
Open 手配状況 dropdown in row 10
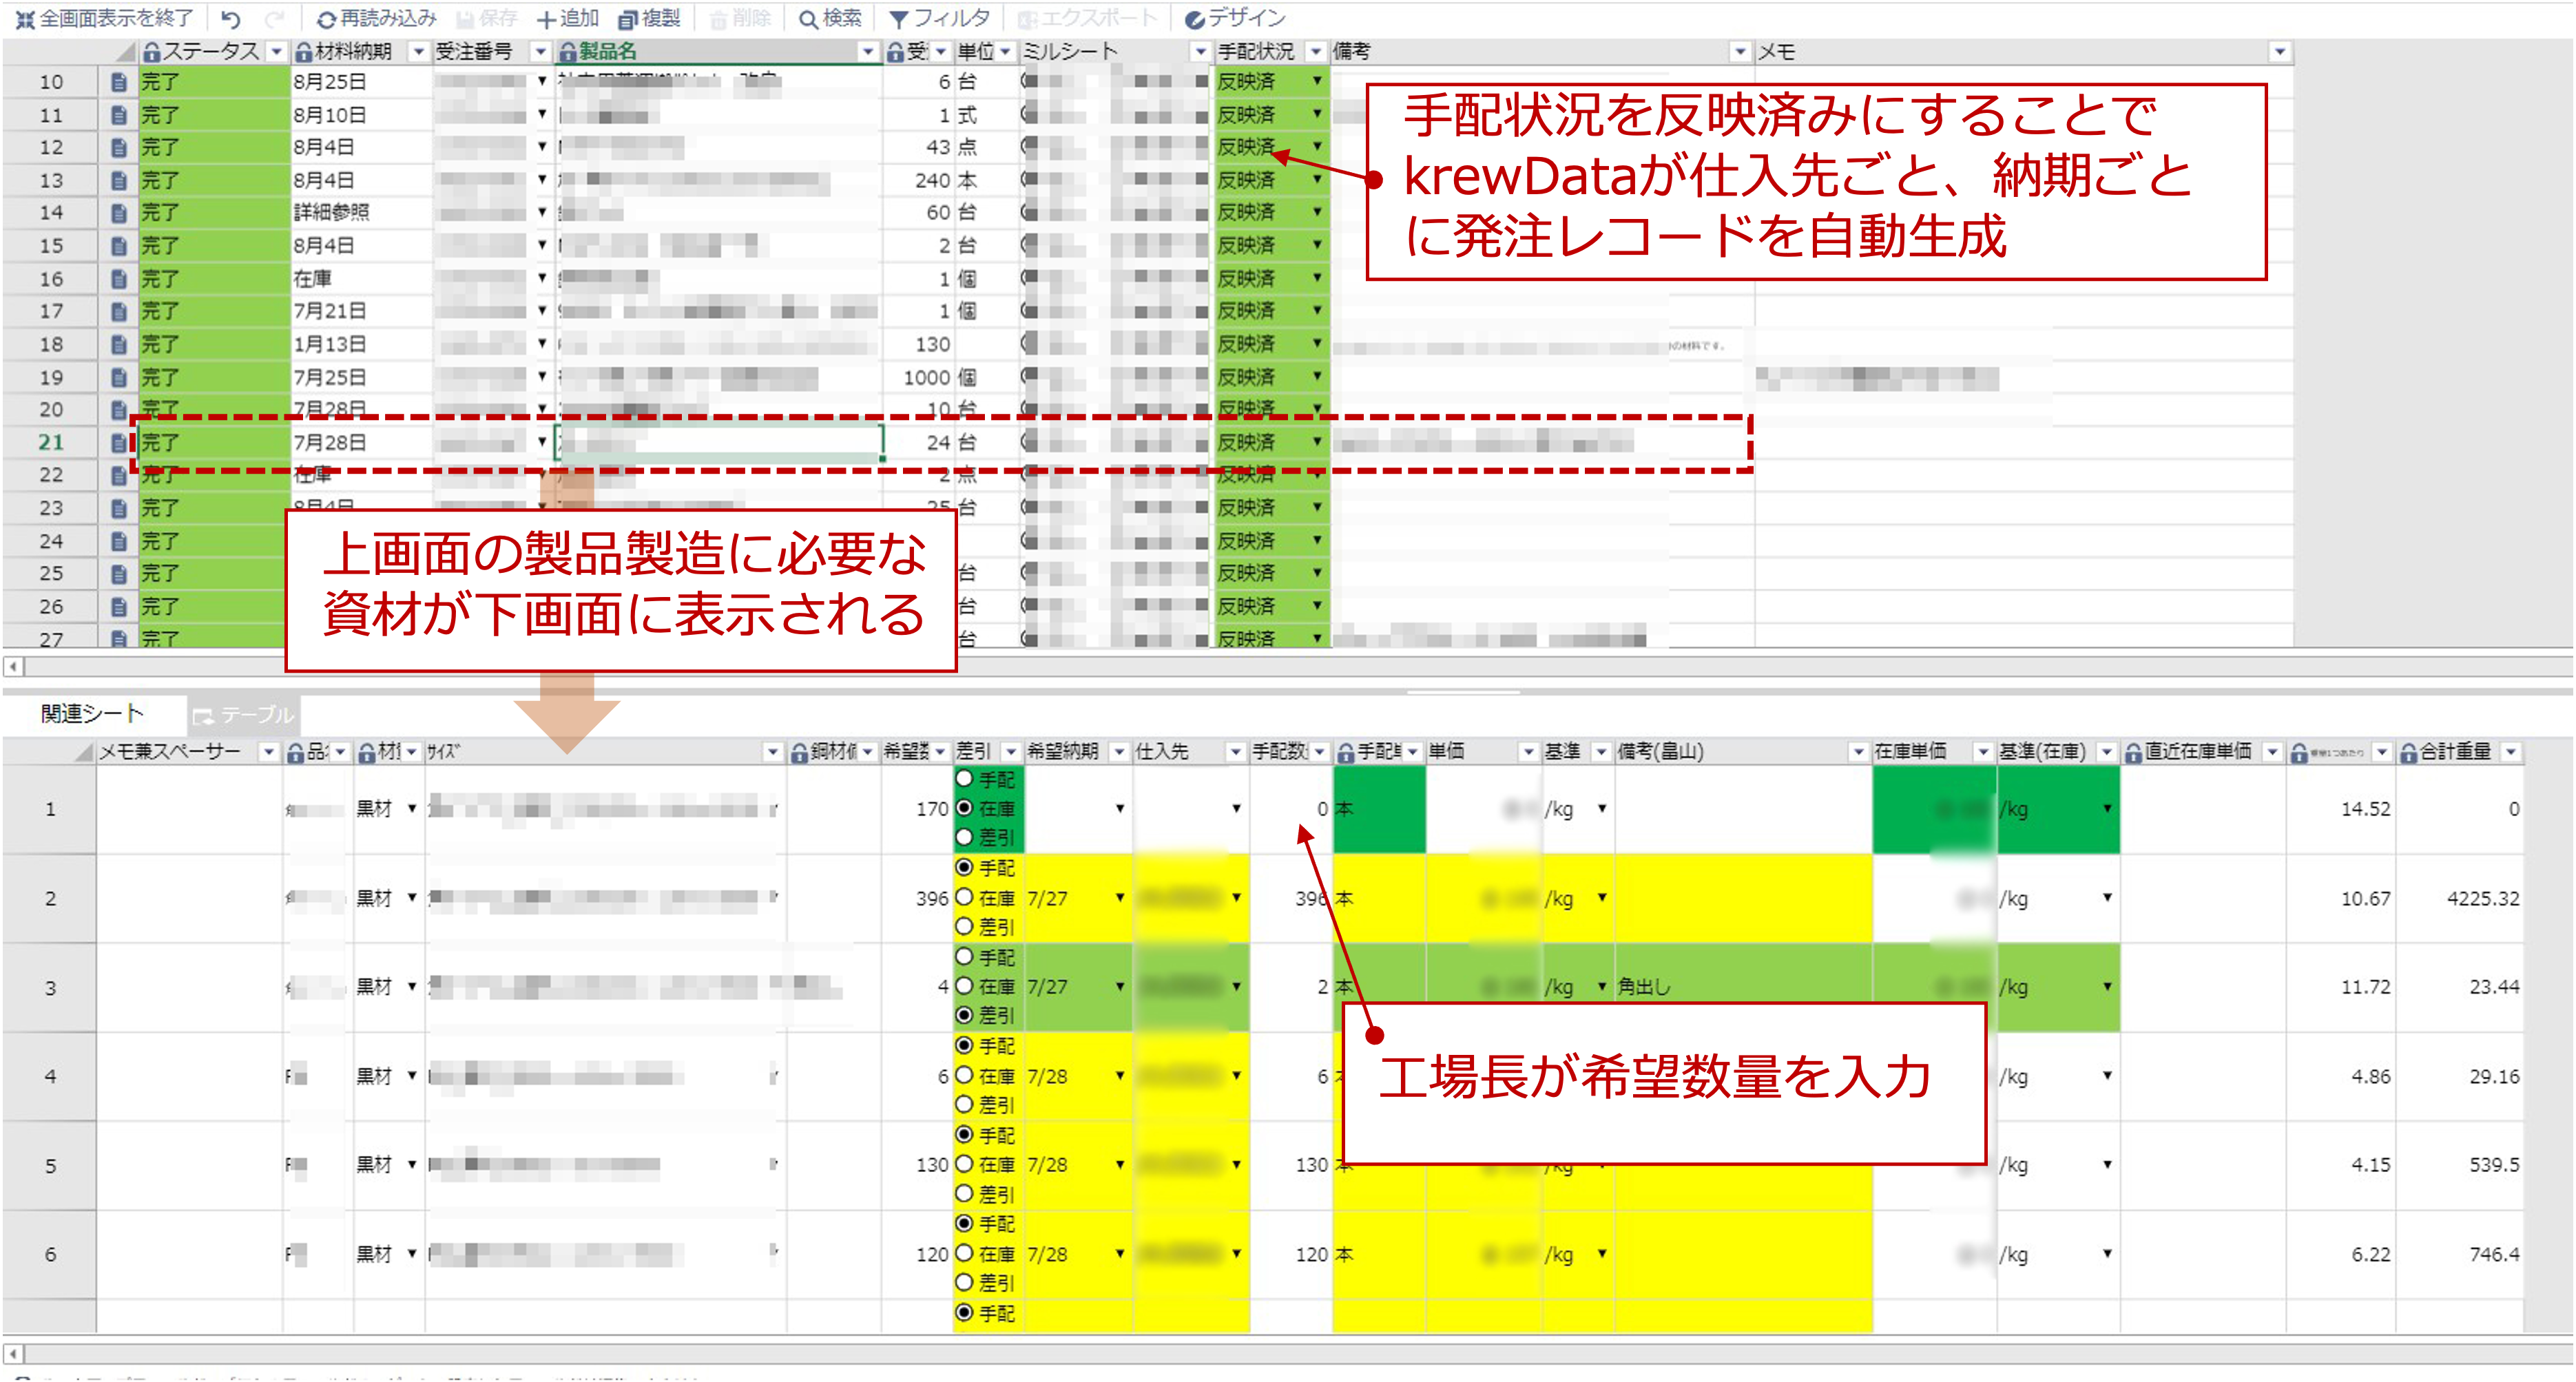pyautogui.click(x=1317, y=81)
